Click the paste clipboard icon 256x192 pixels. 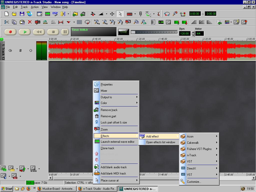click(x=22, y=22)
